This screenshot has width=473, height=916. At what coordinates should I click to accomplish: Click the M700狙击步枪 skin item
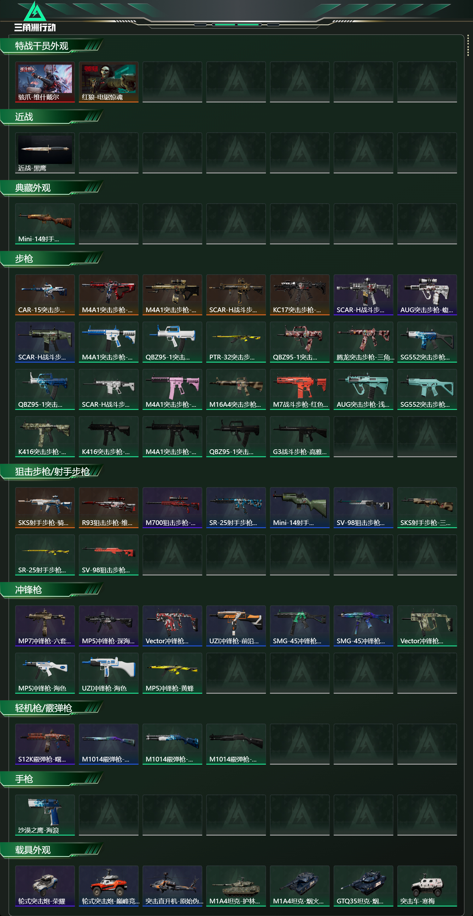click(172, 507)
